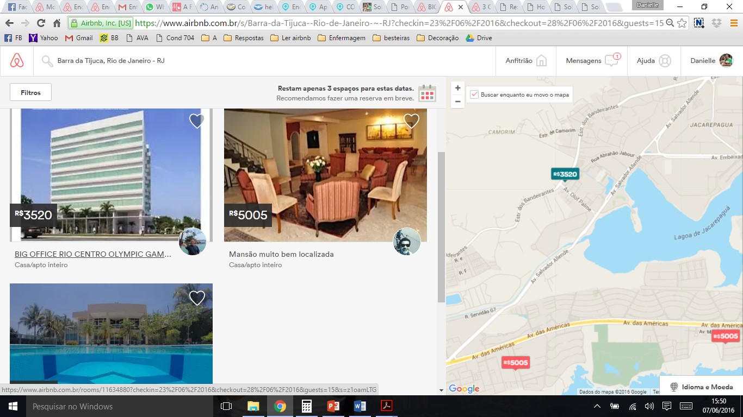The image size is (743, 417).
Task: Favorite the BIG OFFICE RIO CENTRO listing heart
Action: click(197, 121)
